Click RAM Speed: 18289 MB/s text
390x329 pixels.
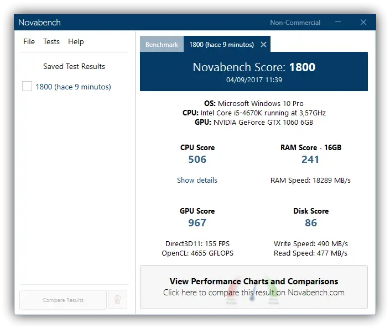click(310, 180)
